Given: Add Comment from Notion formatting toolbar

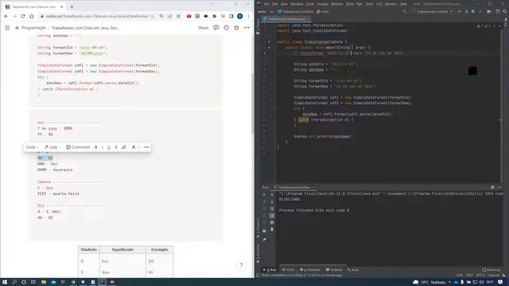Looking at the screenshot, I should point(78,147).
